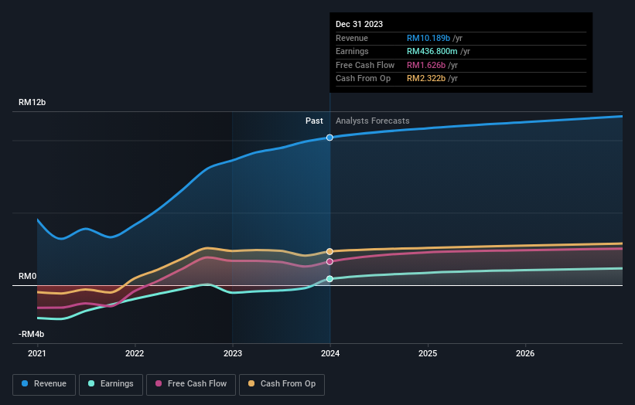
Task: Click the RM0 y-axis label
Action: tap(27, 277)
